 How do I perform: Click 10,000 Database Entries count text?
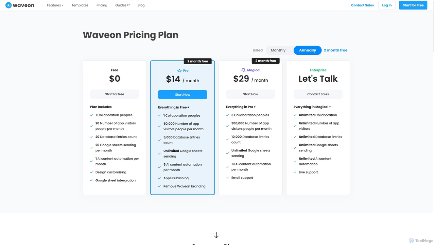click(250, 140)
